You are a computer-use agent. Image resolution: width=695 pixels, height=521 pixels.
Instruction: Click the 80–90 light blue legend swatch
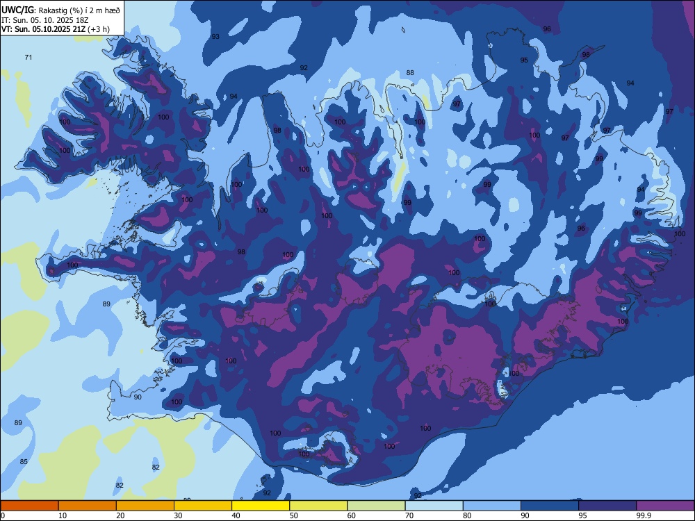click(x=492, y=506)
